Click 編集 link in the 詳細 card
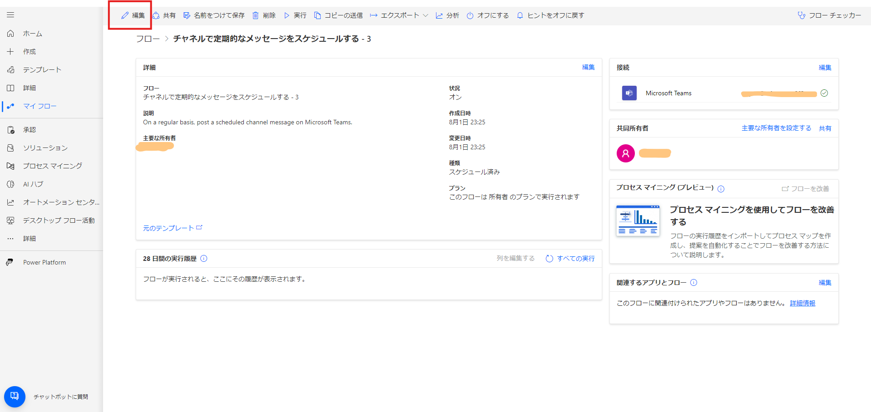The height and width of the screenshot is (412, 871). [589, 67]
